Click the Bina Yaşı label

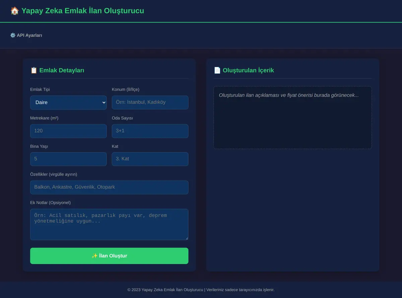pos(39,146)
